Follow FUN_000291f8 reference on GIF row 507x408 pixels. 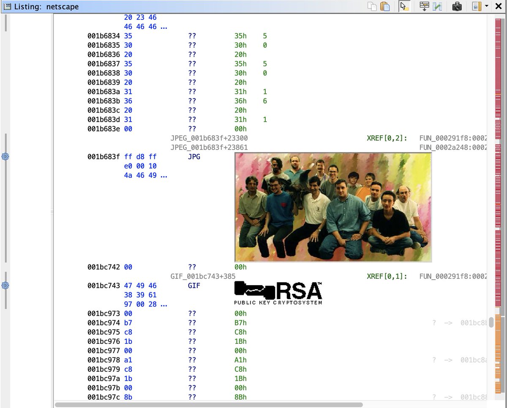tap(453, 277)
